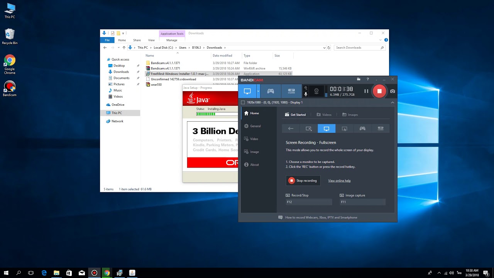
Task: Open Downloads in navigation pane
Action: pos(121,72)
